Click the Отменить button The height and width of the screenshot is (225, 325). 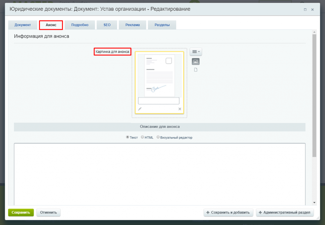point(48,213)
